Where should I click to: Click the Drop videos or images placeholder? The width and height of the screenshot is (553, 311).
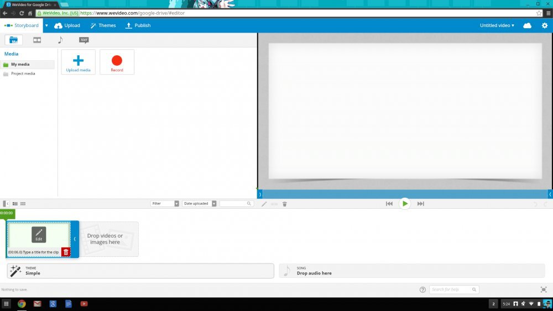tap(108, 239)
